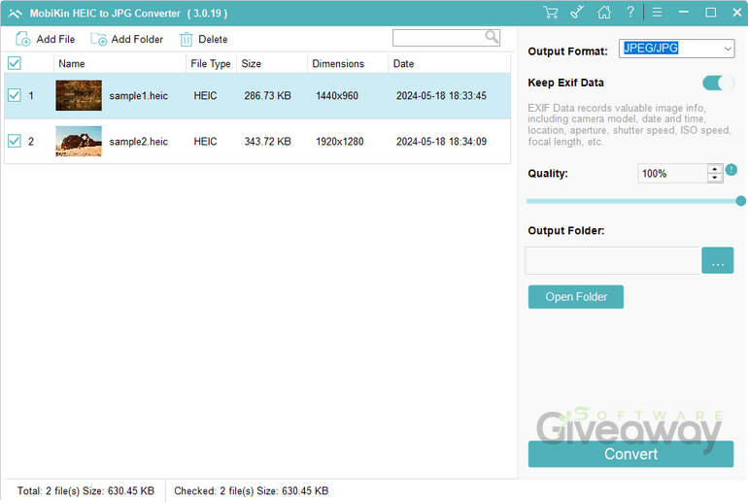Viewport: 748px width, 503px height.
Task: Click the quality slider handle
Action: 740,201
